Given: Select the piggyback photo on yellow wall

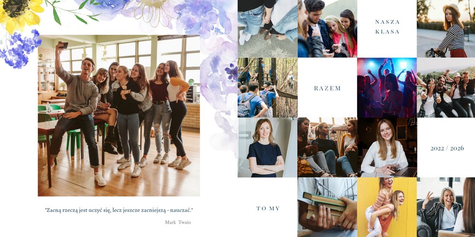Looking at the screenshot, I should (x=387, y=208).
